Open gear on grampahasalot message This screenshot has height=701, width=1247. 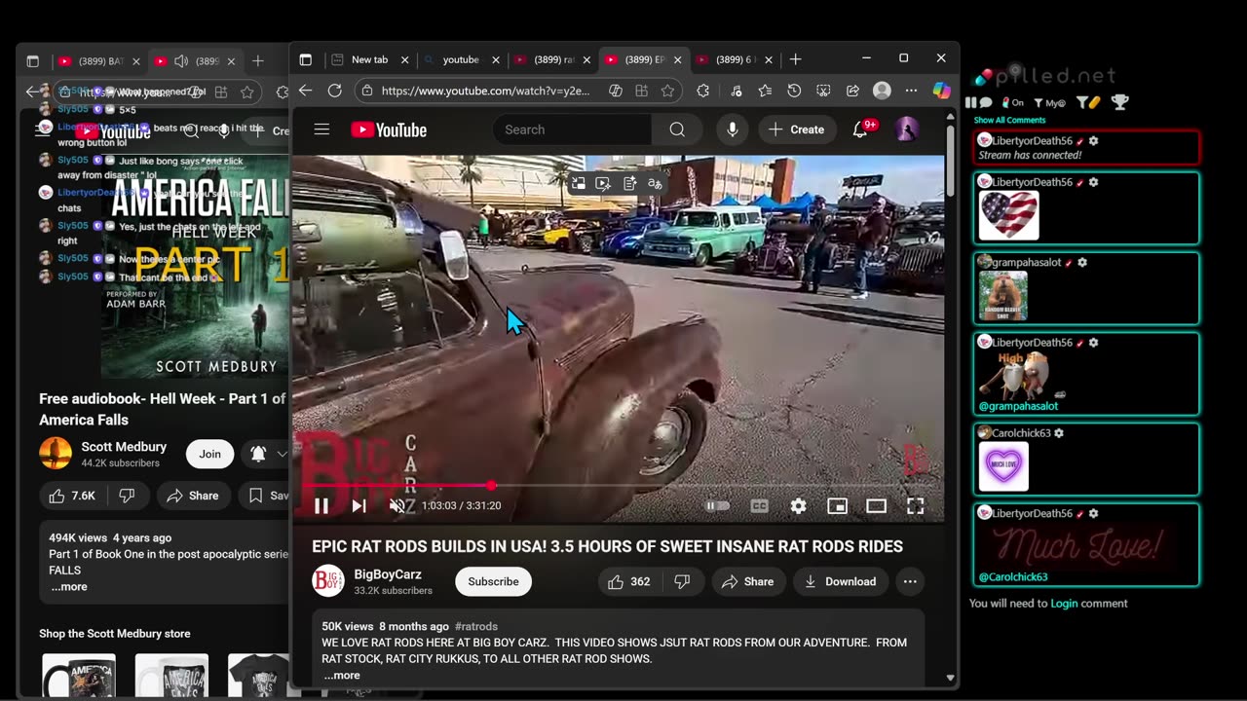coord(1082,263)
